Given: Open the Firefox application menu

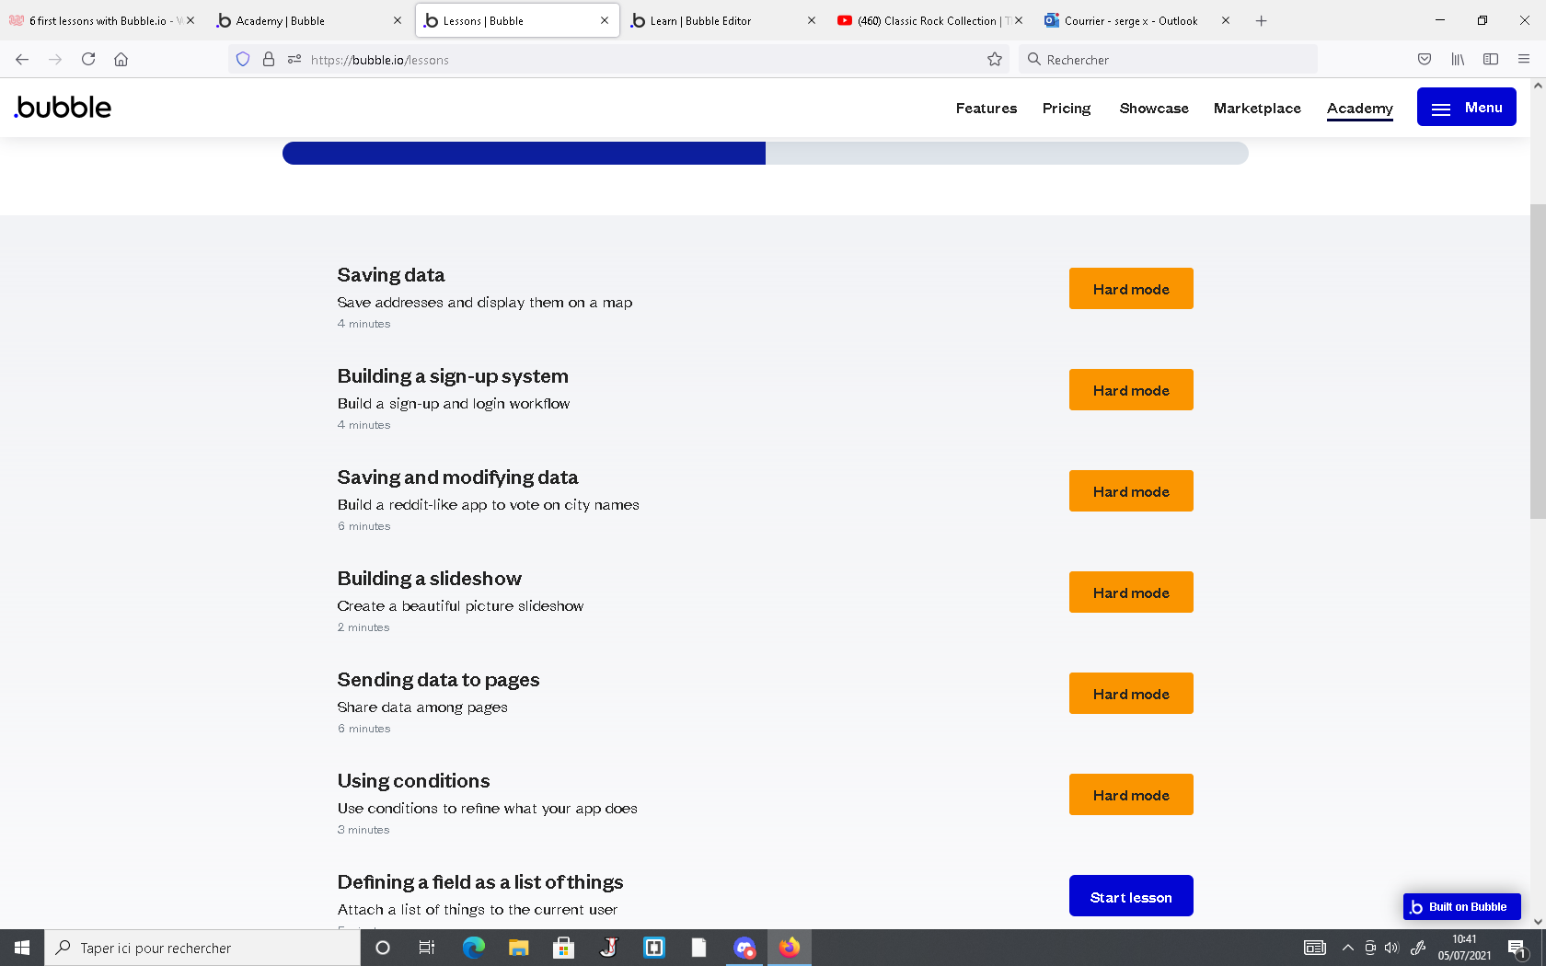Looking at the screenshot, I should click(x=1524, y=60).
